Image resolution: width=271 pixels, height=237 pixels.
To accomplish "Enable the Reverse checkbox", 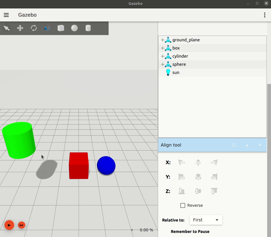I will click(183, 205).
